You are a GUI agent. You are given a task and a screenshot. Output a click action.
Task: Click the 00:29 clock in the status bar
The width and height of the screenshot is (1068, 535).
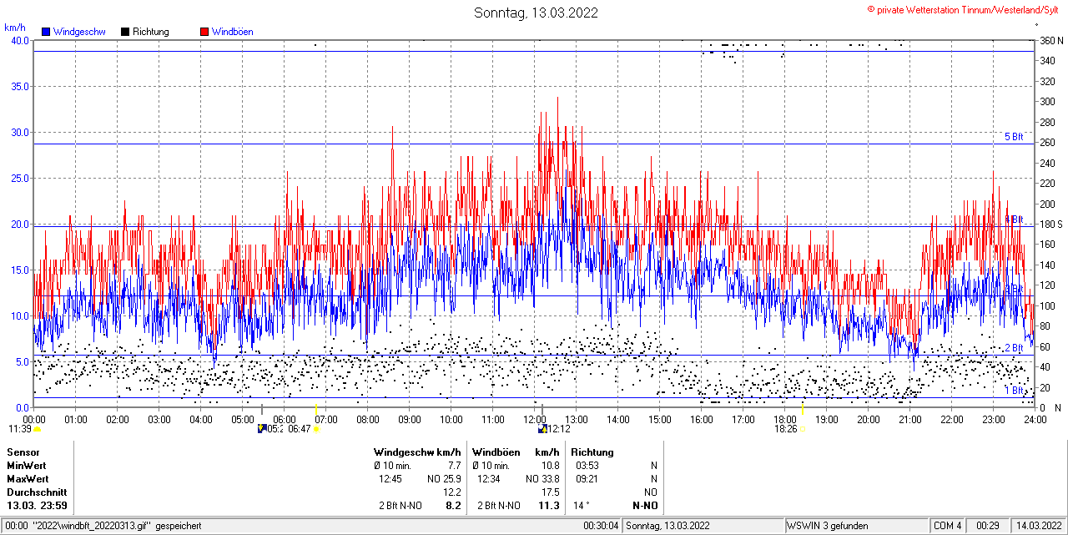[989, 526]
